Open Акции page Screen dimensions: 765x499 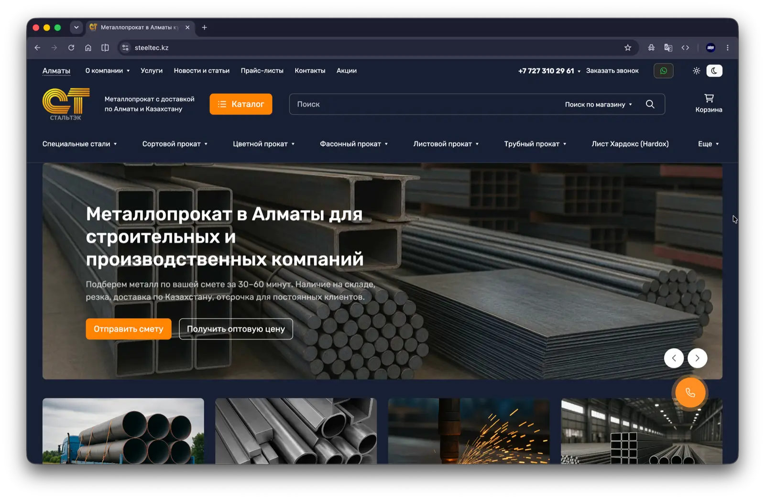click(x=347, y=71)
